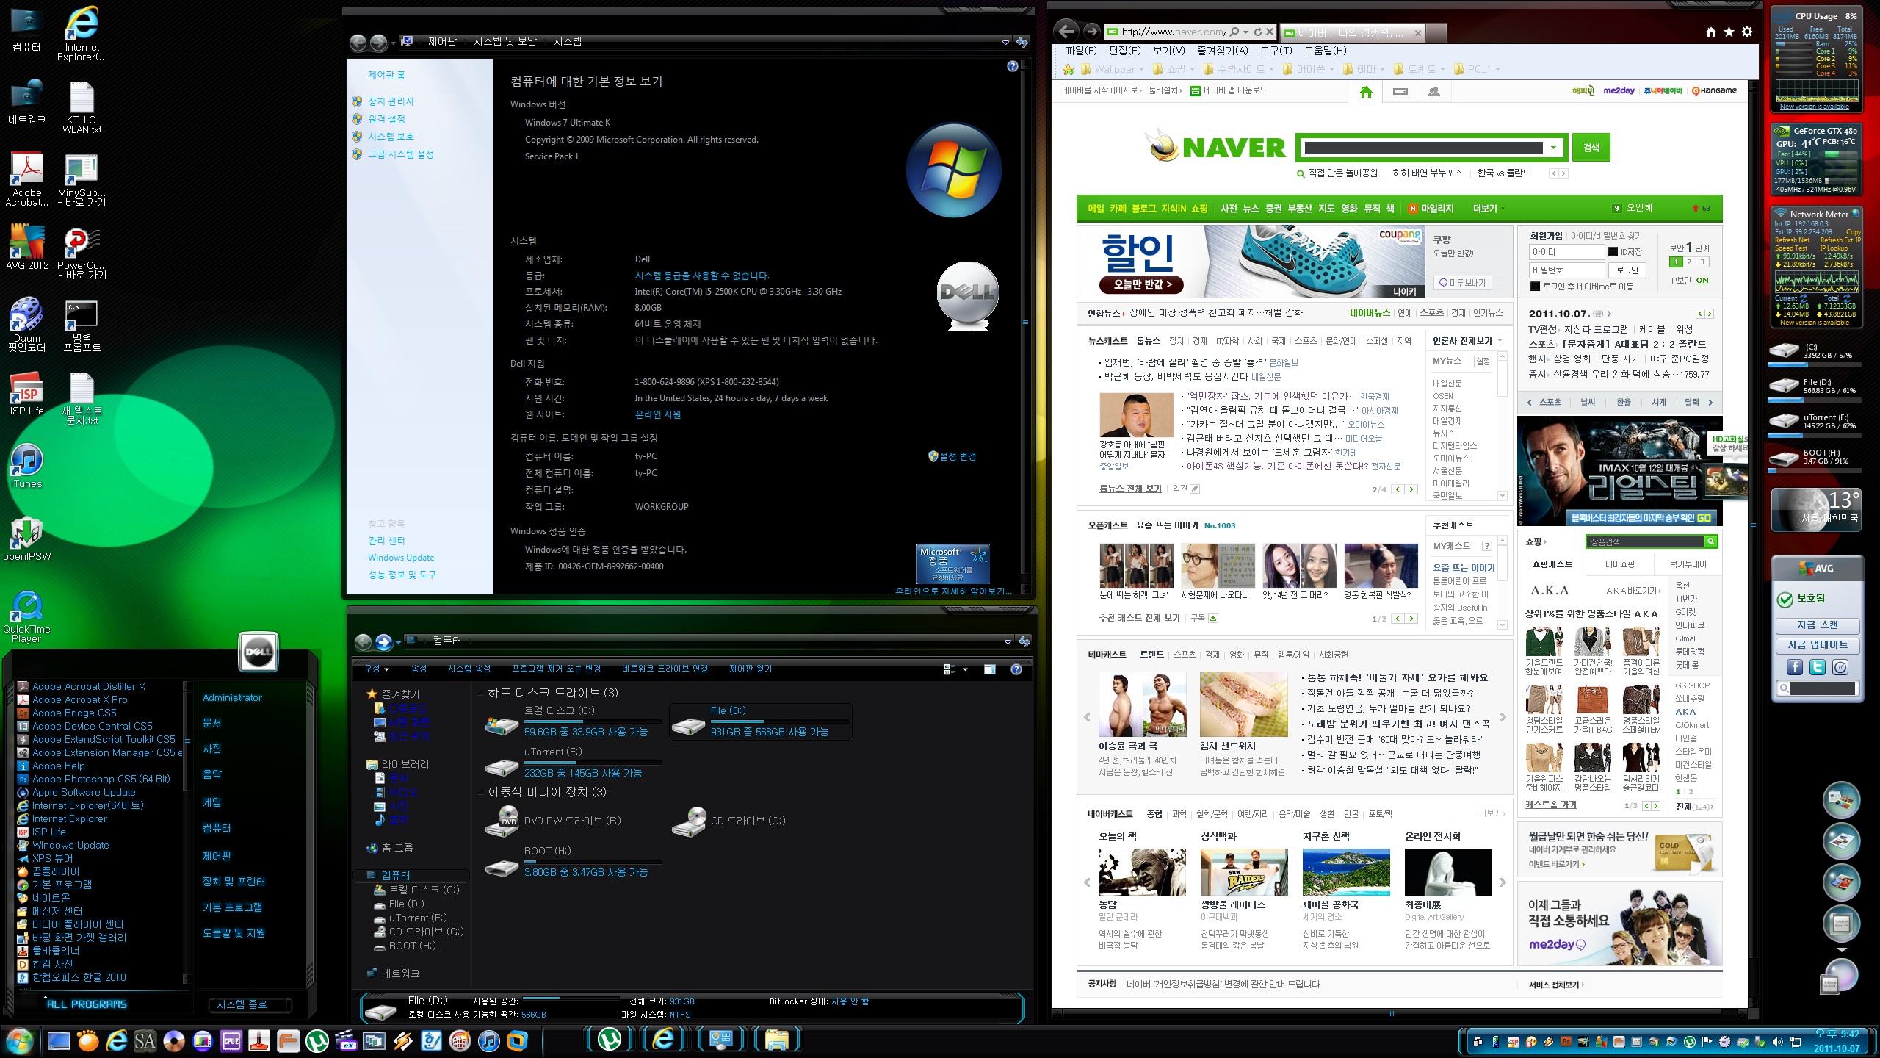Select the openIPSW desktop icon
The width and height of the screenshot is (1880, 1058).
(x=27, y=539)
